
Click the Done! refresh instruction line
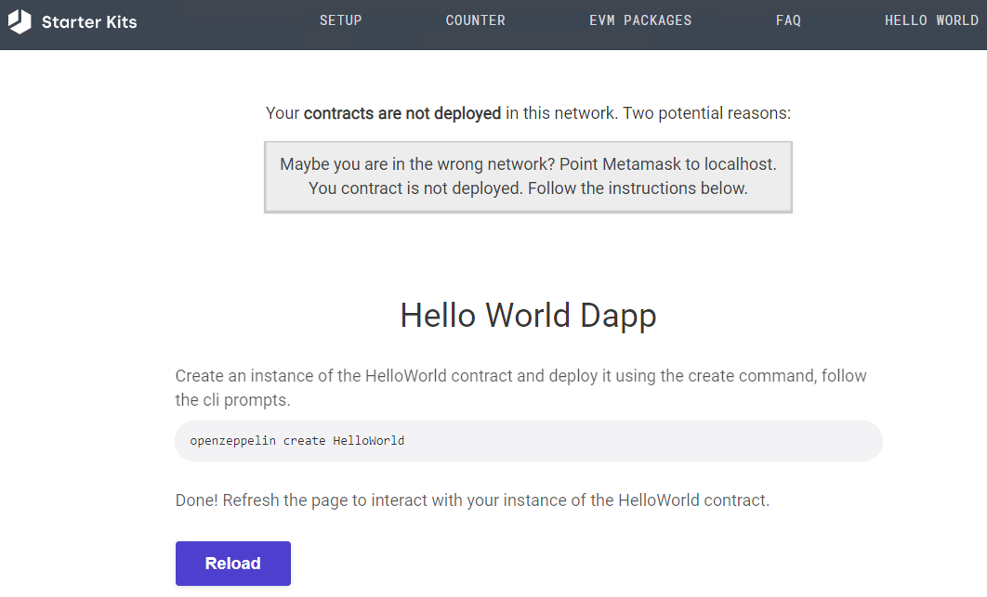[471, 500]
